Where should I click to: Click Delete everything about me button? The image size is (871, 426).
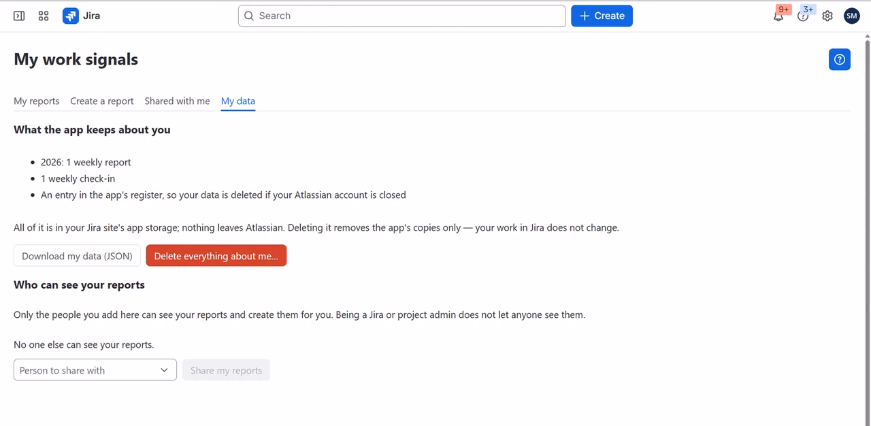coord(216,256)
